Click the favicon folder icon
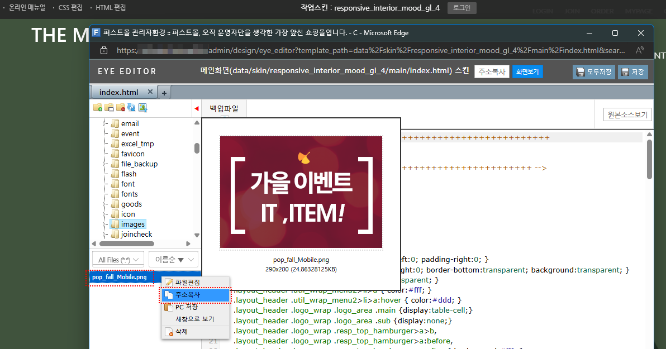666x349 pixels. point(115,154)
